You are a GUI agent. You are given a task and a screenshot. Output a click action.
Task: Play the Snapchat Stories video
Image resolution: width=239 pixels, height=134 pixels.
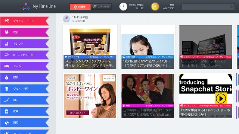[x=221, y=99]
